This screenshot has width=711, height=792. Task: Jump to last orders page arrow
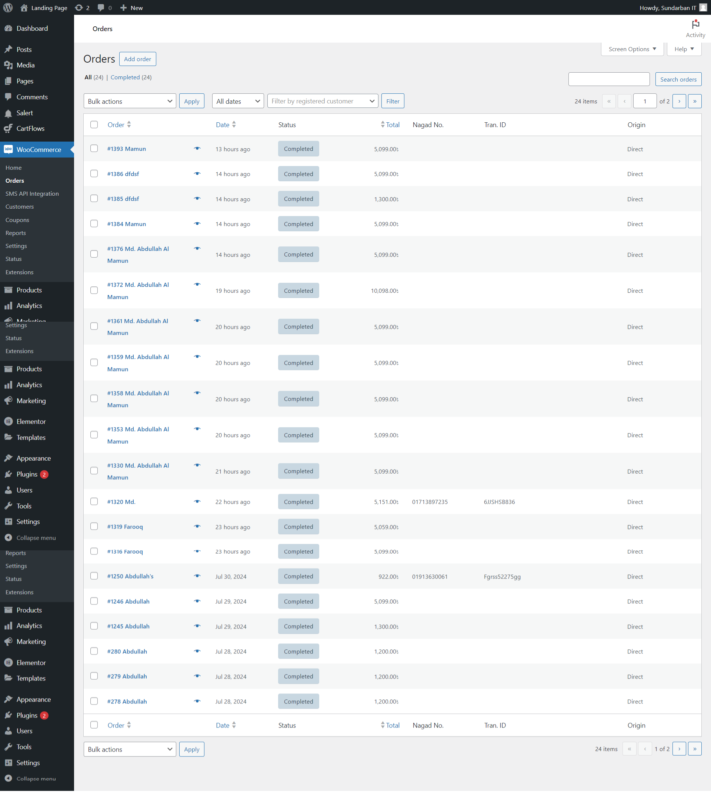(694, 101)
